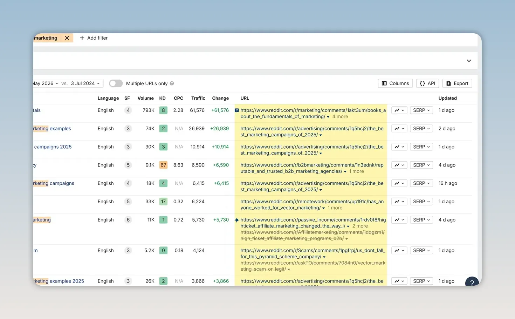The width and height of the screenshot is (515, 319).
Task: Open SERP dropdown for the 26K volume row
Action: (421, 281)
